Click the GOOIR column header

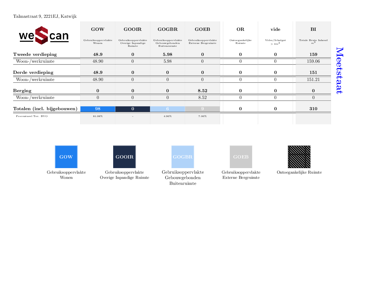point(133,29)
